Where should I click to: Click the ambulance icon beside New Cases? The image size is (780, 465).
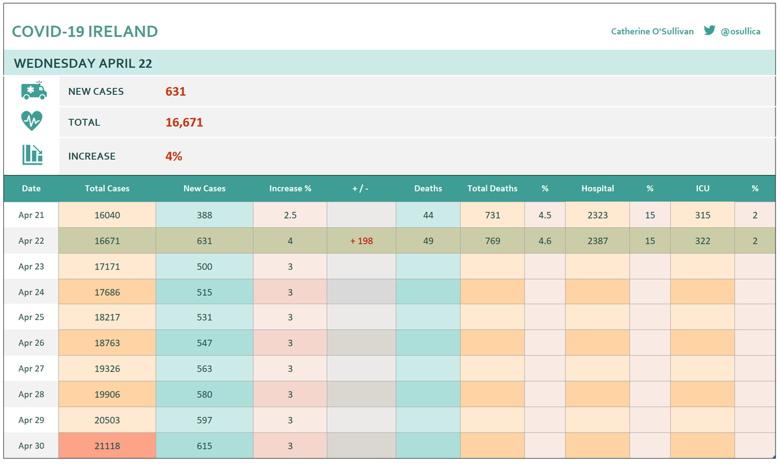click(32, 91)
